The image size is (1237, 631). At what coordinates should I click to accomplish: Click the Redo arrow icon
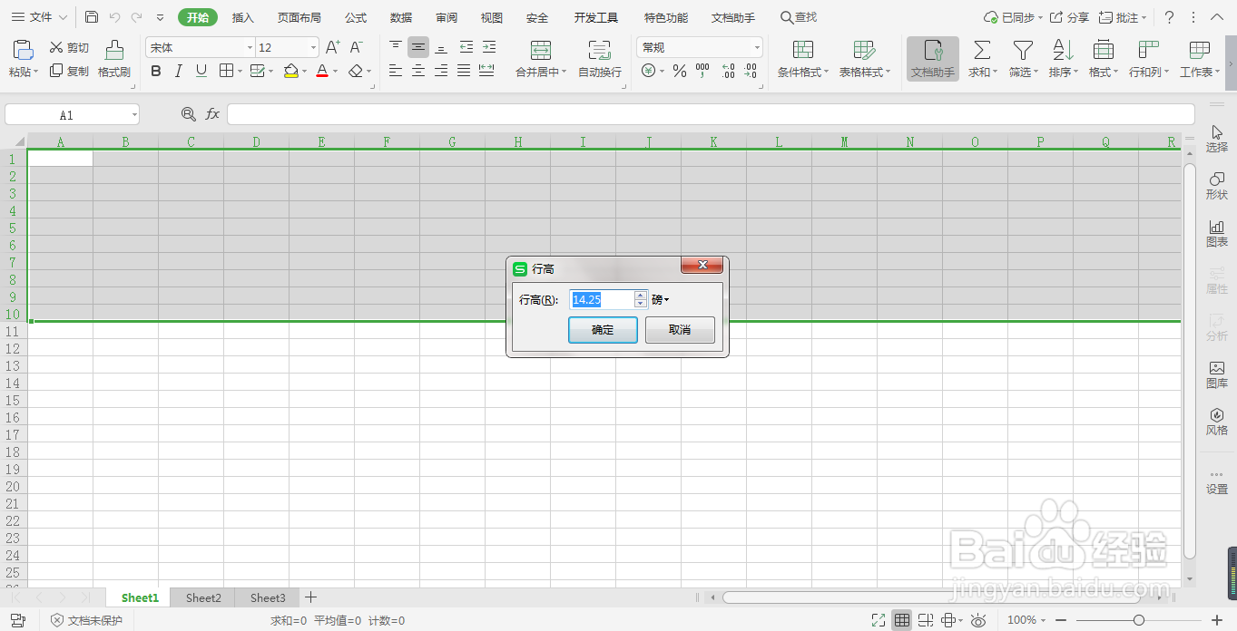click(x=136, y=17)
